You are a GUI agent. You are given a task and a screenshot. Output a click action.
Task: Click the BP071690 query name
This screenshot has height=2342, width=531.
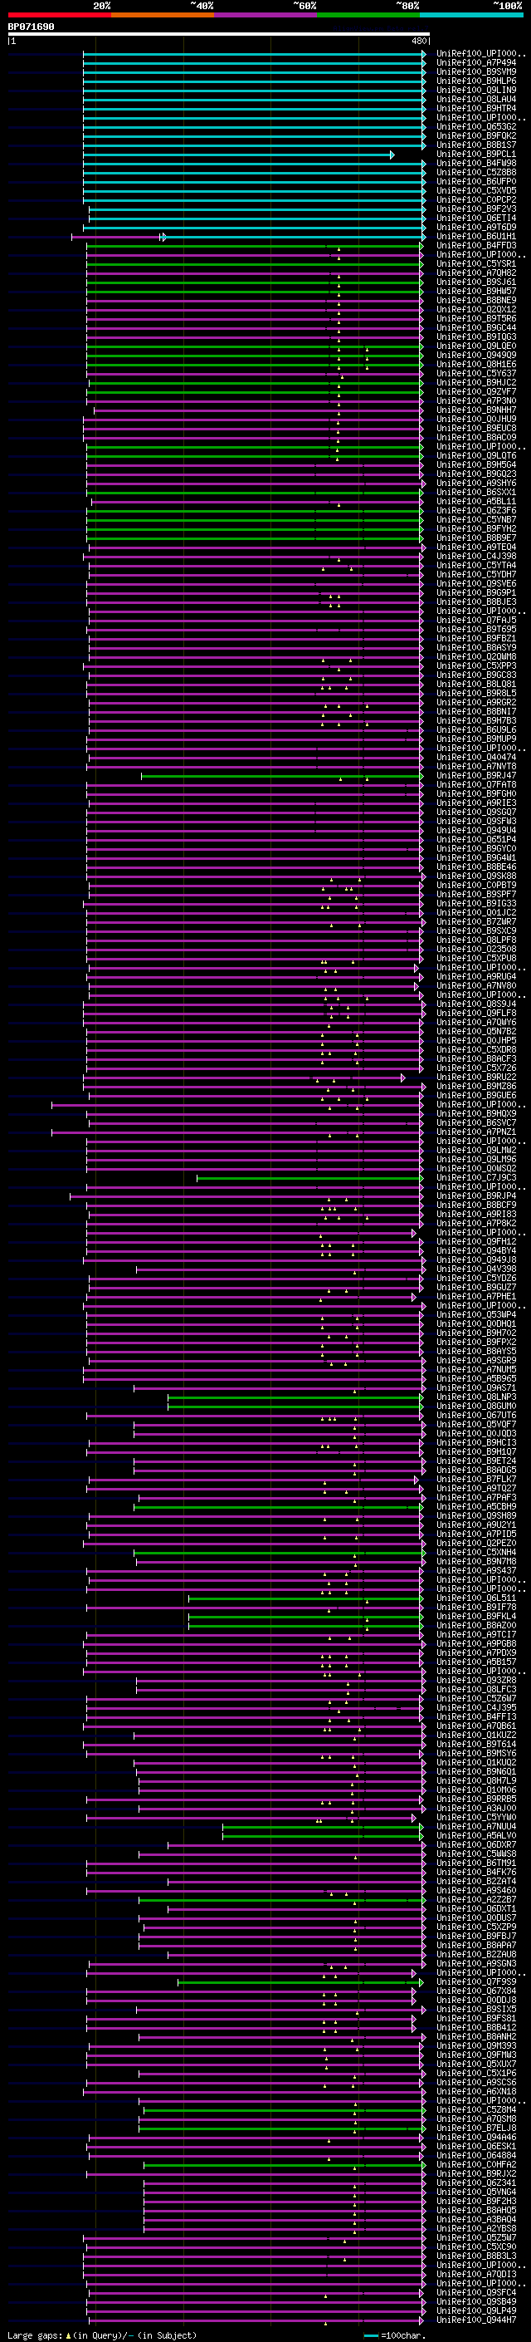31,27
